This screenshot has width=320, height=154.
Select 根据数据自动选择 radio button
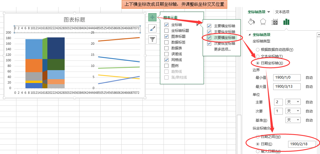258,50
